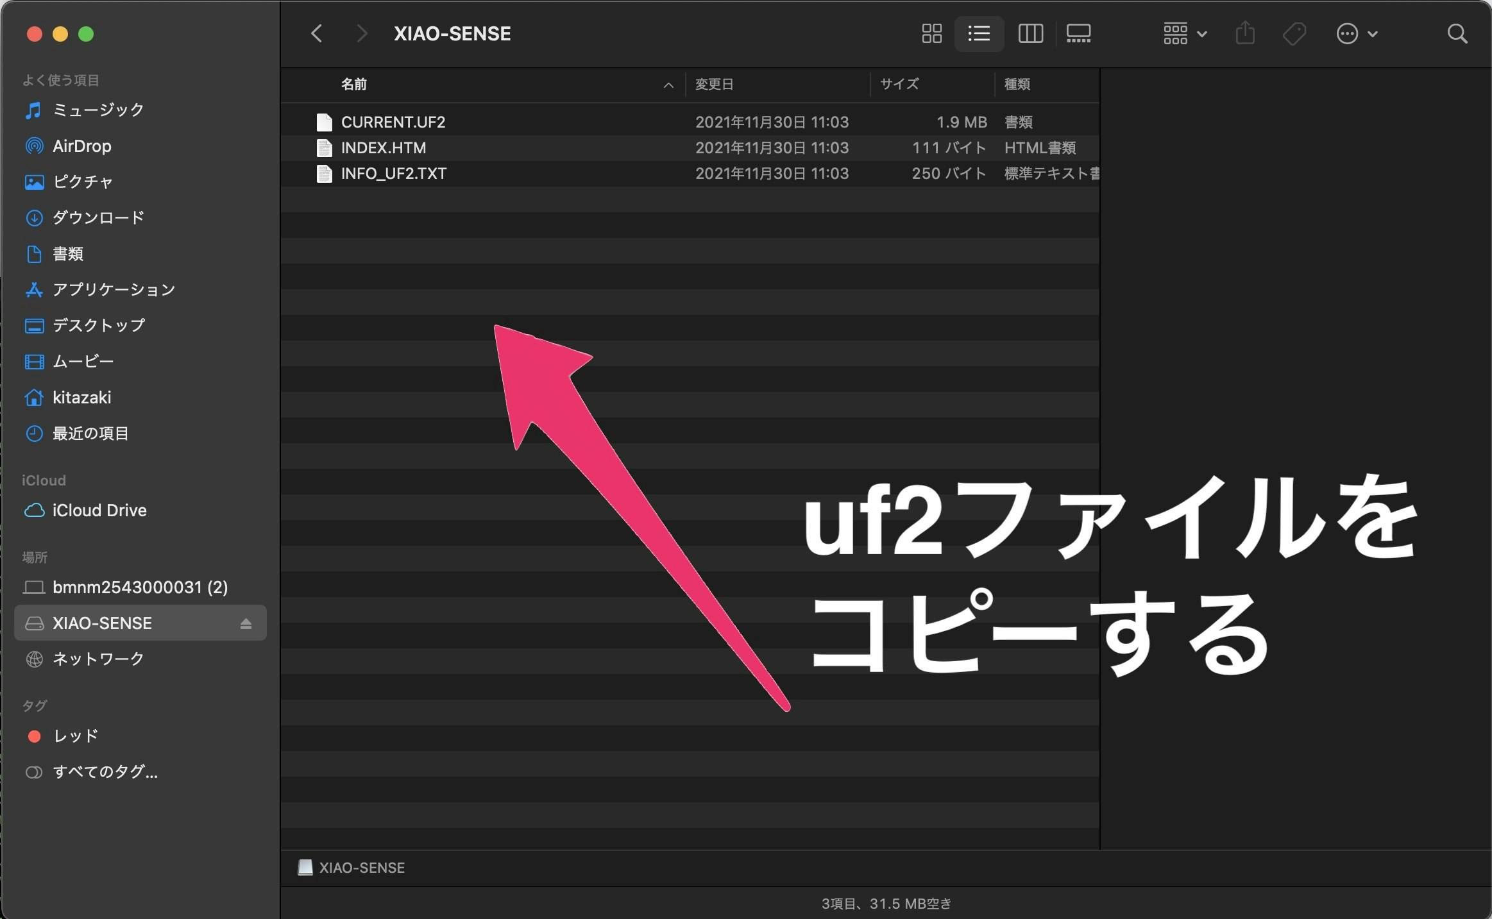Click XIAO-SENSE in the path bar
The image size is (1492, 919).
[361, 868]
